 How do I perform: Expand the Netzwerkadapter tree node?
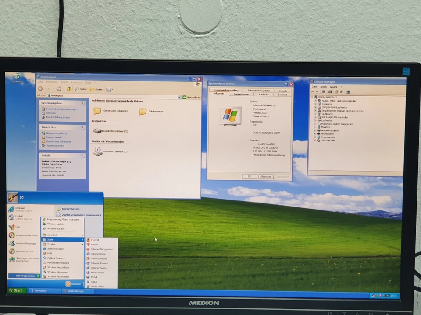pyautogui.click(x=315, y=130)
